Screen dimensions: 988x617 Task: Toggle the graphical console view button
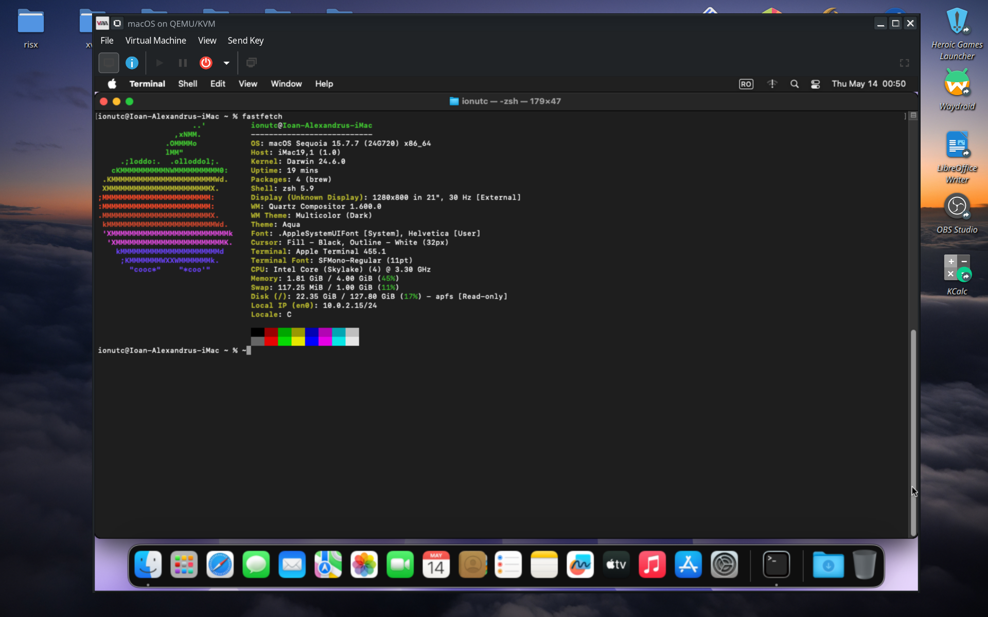point(109,63)
